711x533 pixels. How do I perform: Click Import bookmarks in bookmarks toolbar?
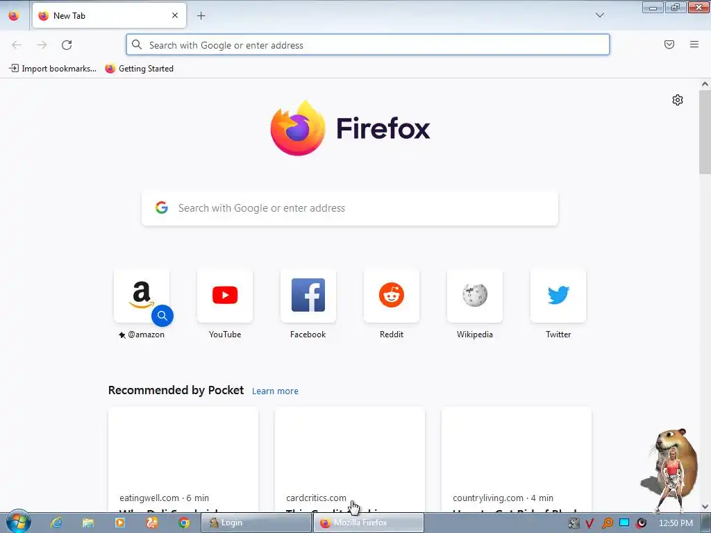coord(53,69)
